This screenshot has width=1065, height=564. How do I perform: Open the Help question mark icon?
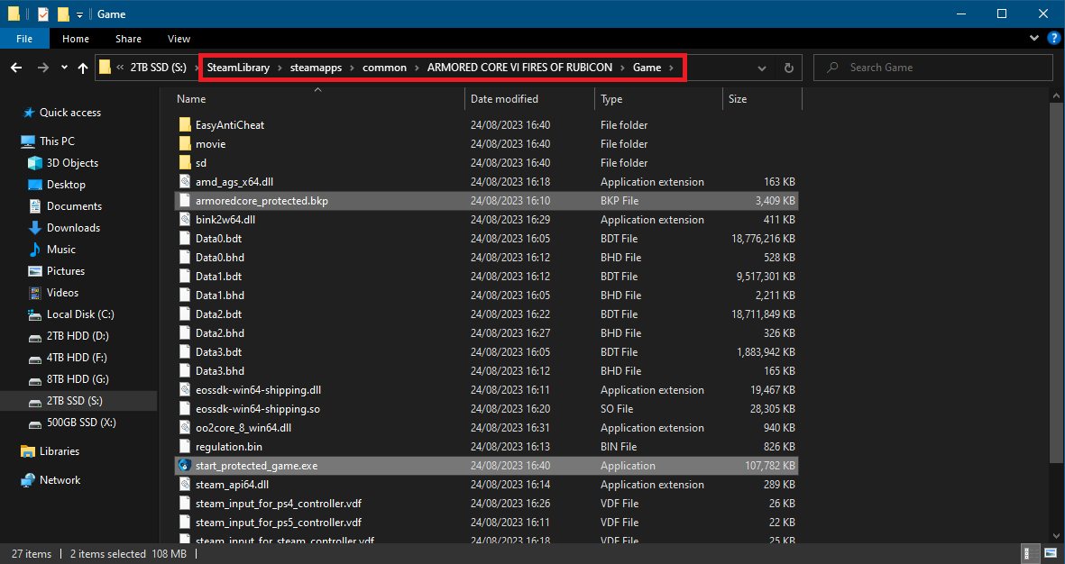click(x=1051, y=39)
